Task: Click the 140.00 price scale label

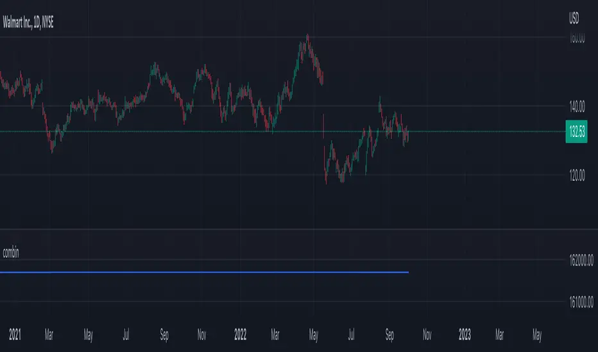Action: pyautogui.click(x=577, y=106)
